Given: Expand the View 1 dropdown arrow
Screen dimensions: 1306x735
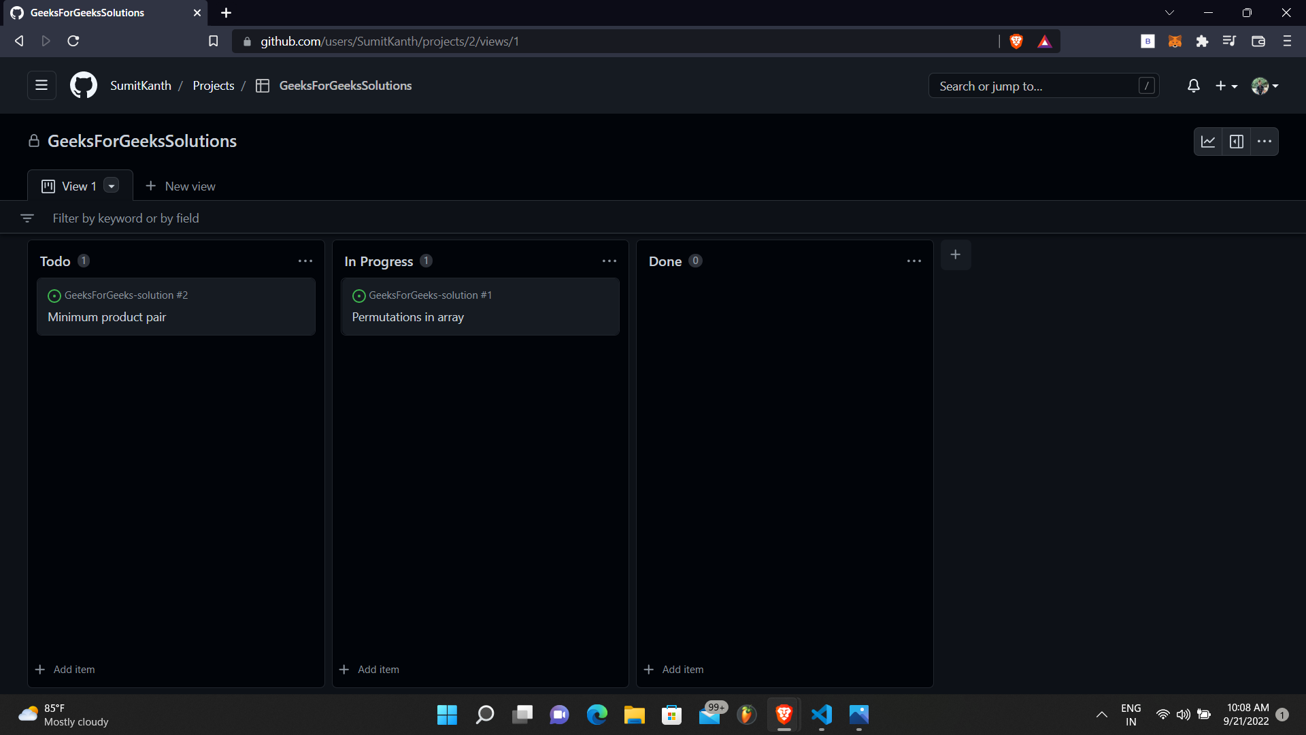Looking at the screenshot, I should [x=112, y=186].
